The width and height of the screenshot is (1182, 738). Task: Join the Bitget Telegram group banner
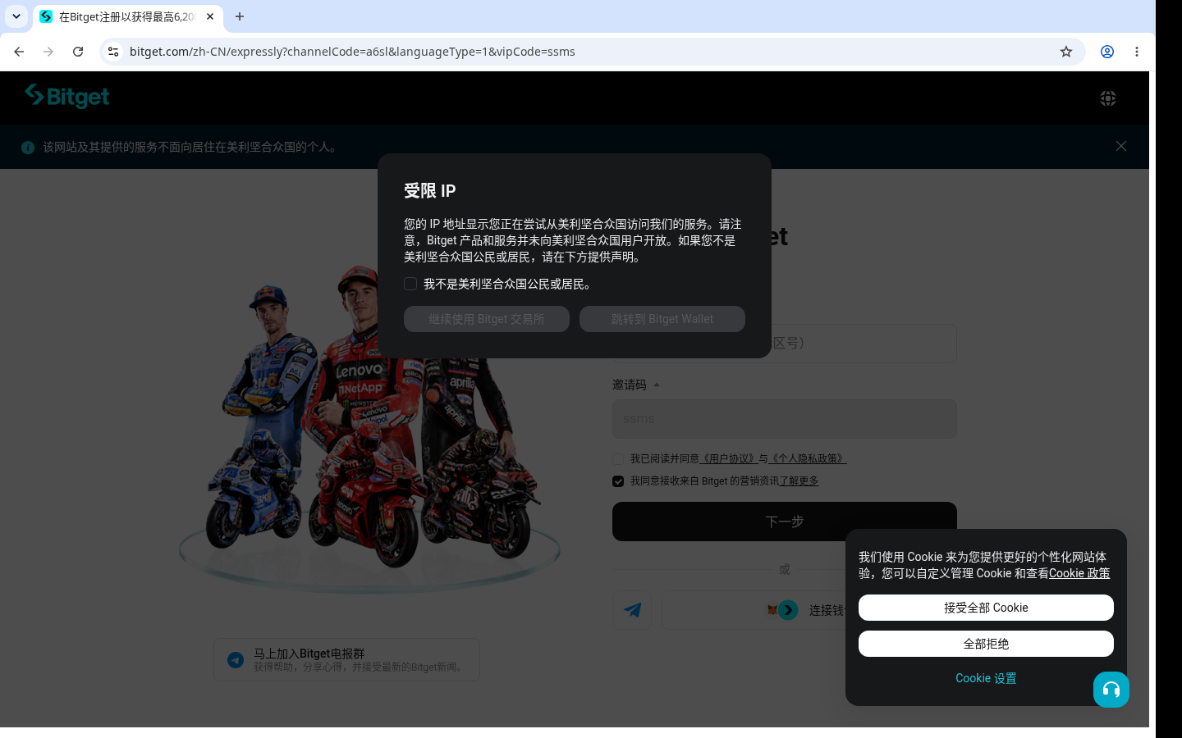tap(346, 660)
